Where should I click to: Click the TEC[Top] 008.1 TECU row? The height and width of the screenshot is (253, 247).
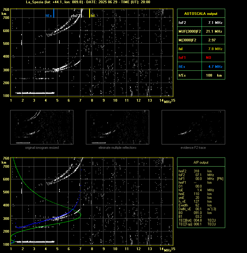point(197,224)
